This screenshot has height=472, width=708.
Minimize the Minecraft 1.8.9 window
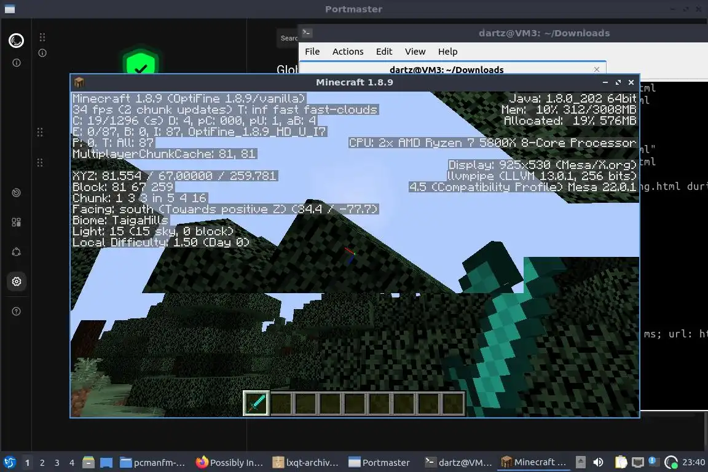(605, 82)
